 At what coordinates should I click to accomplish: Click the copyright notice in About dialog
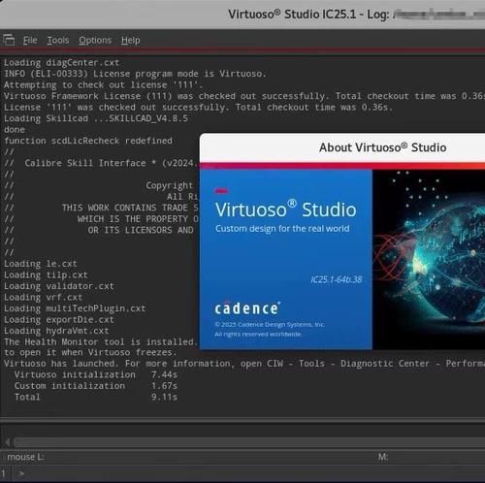click(x=270, y=329)
